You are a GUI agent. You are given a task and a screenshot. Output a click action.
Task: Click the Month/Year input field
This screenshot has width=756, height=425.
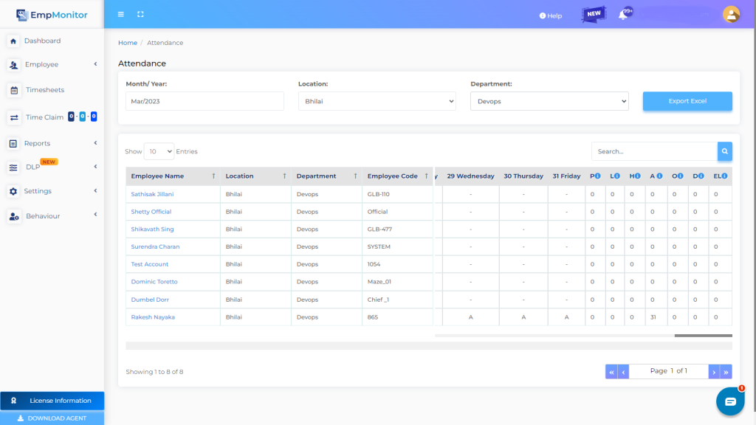(x=205, y=101)
